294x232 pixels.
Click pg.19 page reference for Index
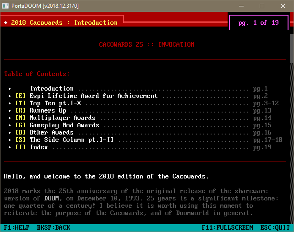coord(262,147)
